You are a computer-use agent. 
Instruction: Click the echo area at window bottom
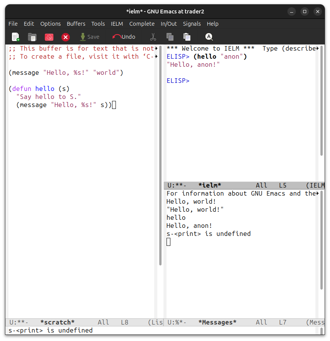162,330
